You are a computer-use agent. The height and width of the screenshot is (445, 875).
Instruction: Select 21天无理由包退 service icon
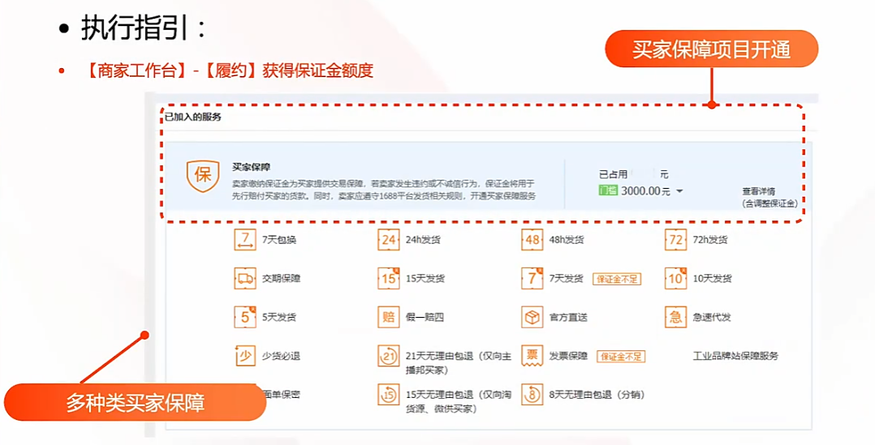point(389,356)
